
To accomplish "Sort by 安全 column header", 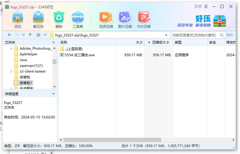I will pyautogui.click(x=216, y=42).
